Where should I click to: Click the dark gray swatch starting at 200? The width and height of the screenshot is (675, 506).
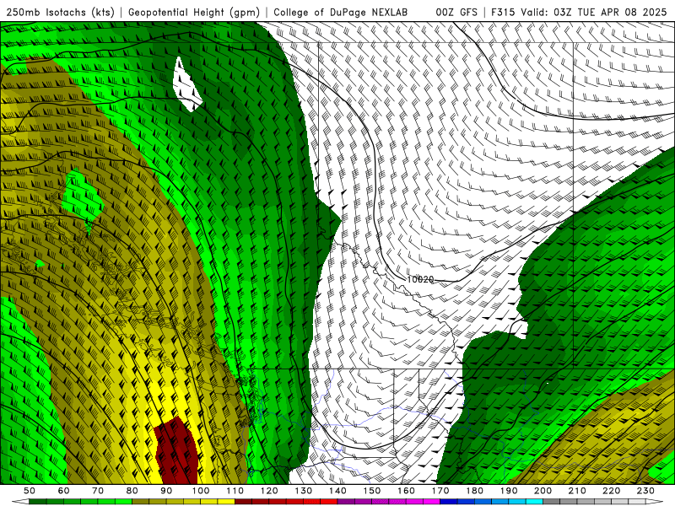552,502
